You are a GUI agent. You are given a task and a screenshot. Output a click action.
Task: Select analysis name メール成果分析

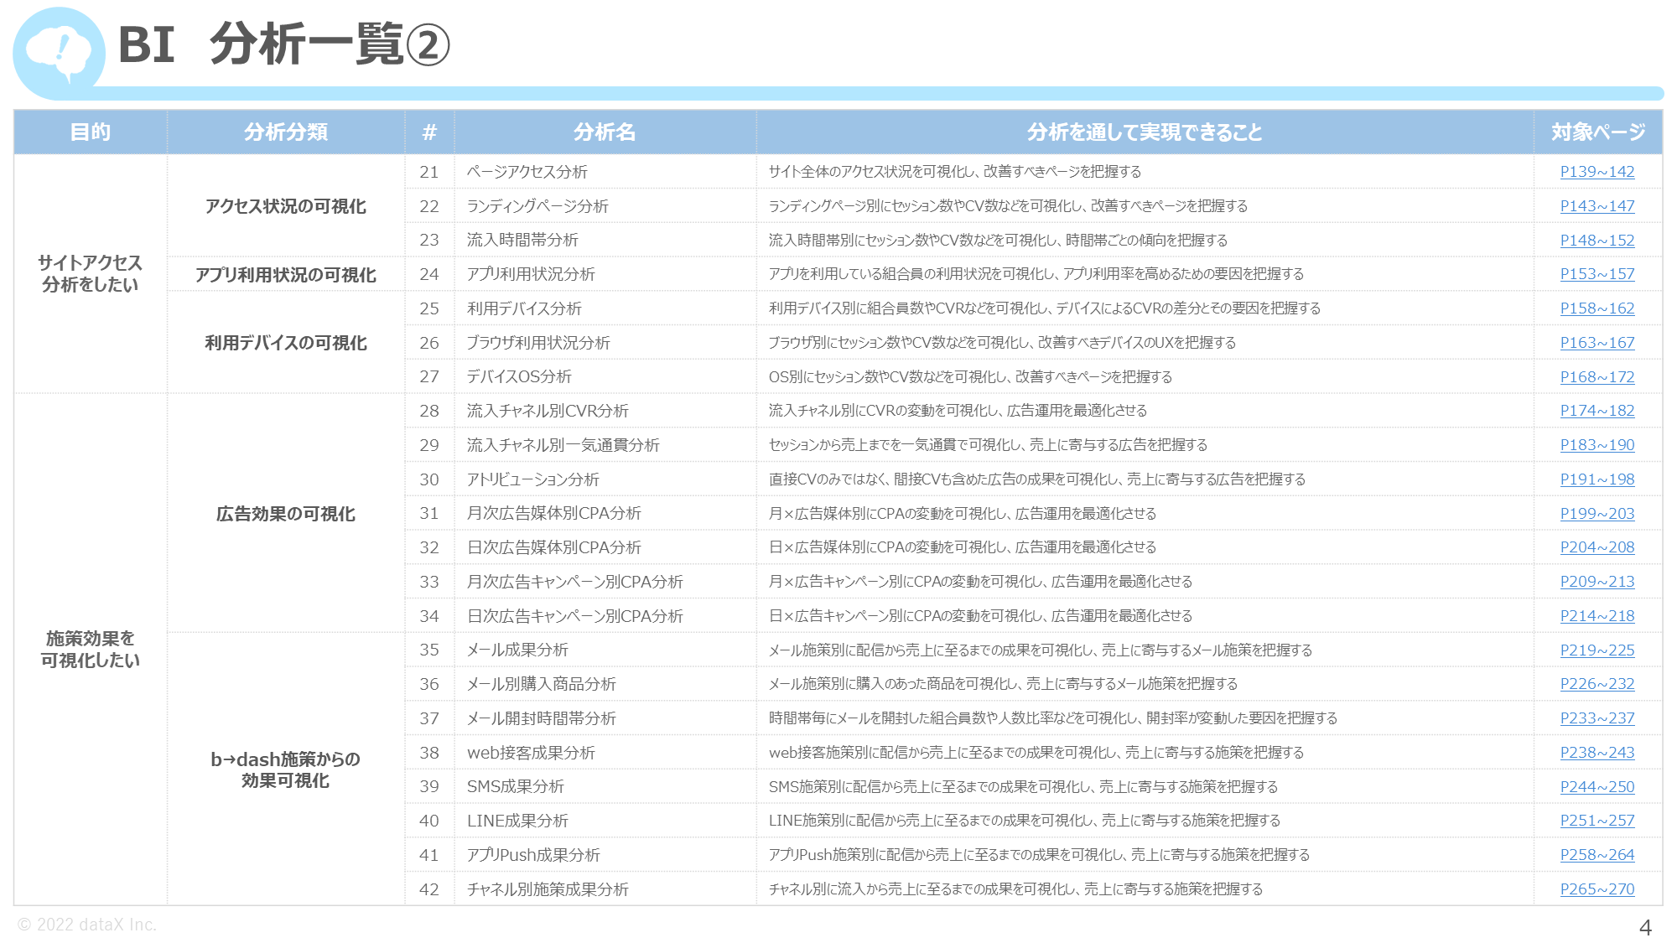(x=517, y=650)
